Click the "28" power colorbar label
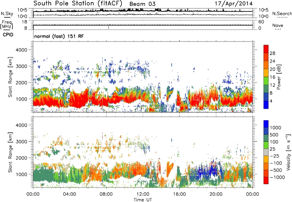Screen dimensions: 292x202 (272, 53)
